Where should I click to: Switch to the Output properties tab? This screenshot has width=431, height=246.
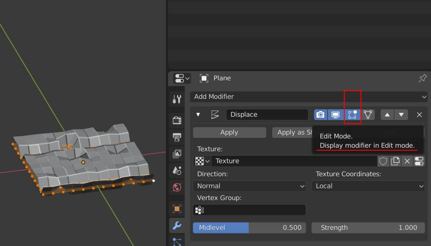coord(177,137)
